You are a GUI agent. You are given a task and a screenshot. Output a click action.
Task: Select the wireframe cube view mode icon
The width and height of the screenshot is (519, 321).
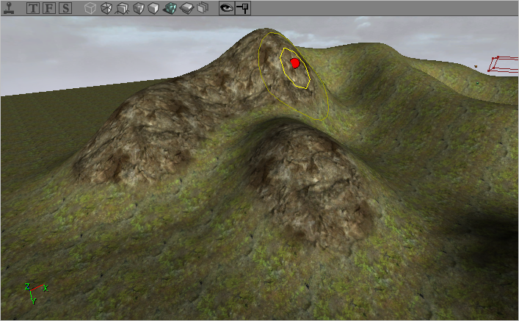pyautogui.click(x=106, y=8)
